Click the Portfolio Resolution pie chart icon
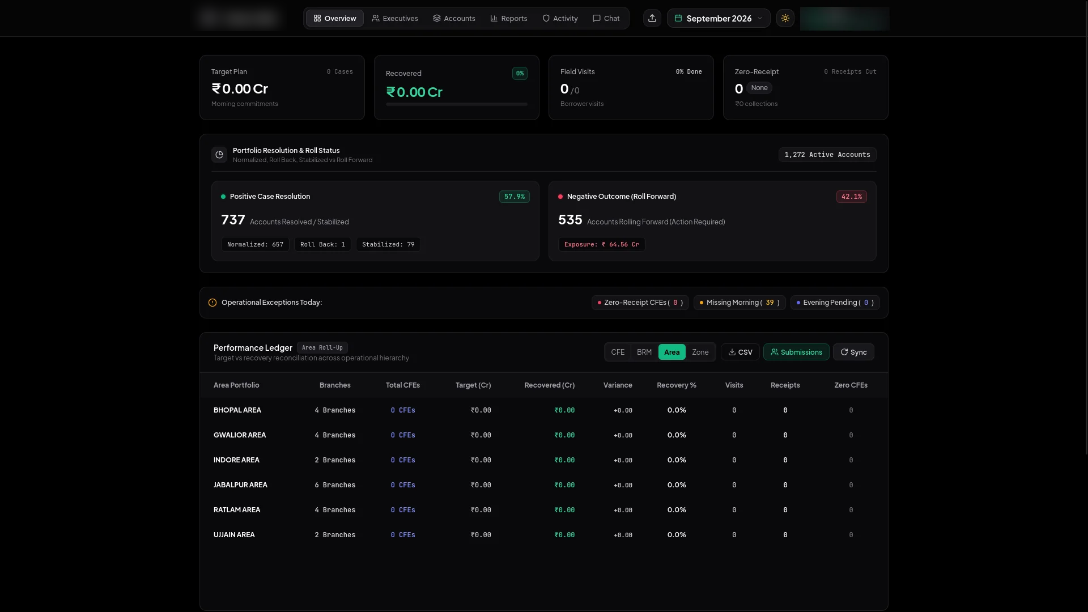Screen dimensions: 1088x612 pyautogui.click(x=219, y=155)
